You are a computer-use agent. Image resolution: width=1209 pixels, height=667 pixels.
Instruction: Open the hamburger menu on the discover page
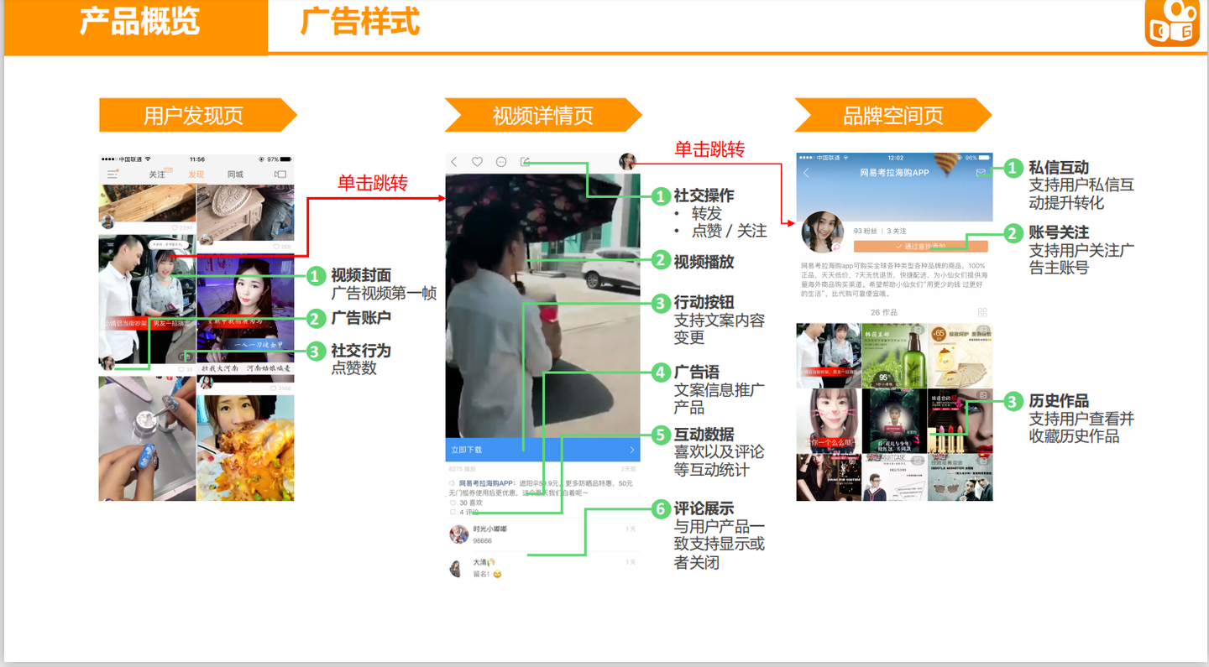(113, 174)
